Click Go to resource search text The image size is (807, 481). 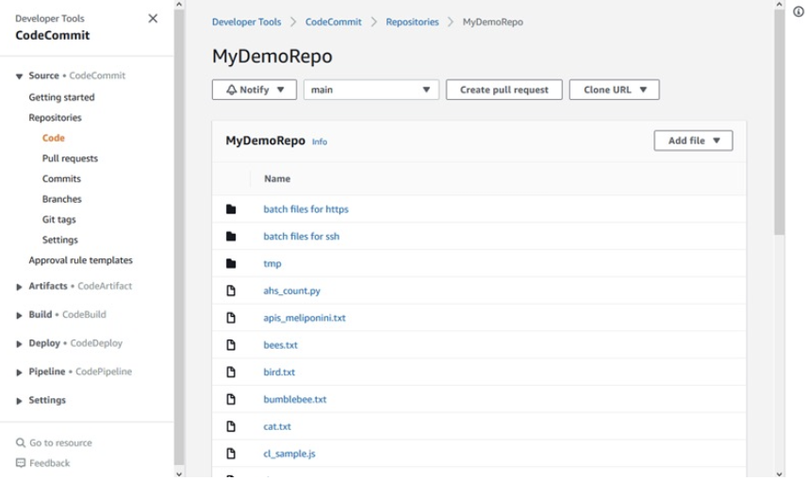[60, 443]
